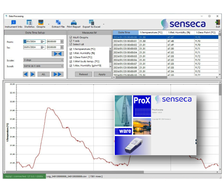Step forward with single right arrow

pos(32,74)
